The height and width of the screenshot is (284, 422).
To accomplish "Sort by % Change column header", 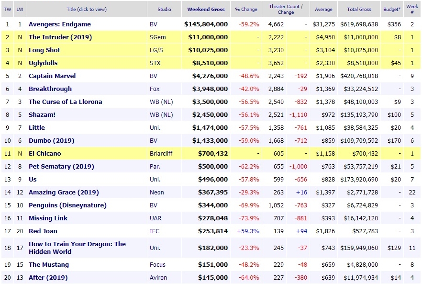I will pyautogui.click(x=246, y=10).
